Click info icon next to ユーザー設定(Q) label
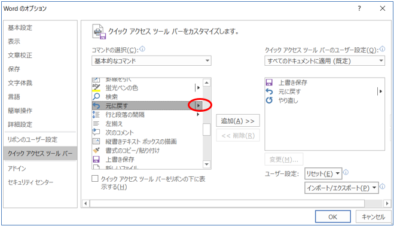This screenshot has height=226, width=394. point(383,49)
